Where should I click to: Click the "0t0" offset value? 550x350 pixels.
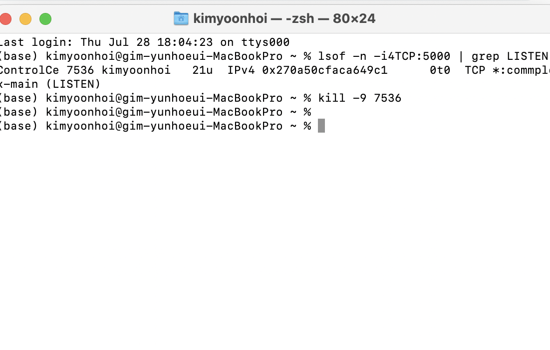(440, 70)
